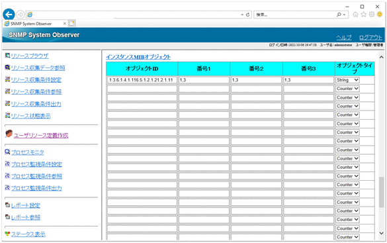Click the 番号1 field in first row
The width and height of the screenshot is (387, 243).
coord(204,80)
